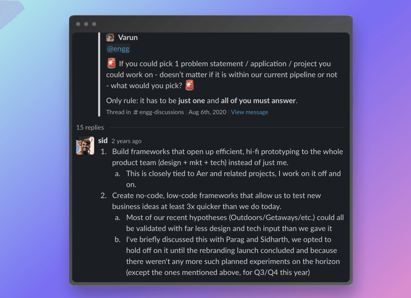Go to the #engg-discussions channel

158,112
